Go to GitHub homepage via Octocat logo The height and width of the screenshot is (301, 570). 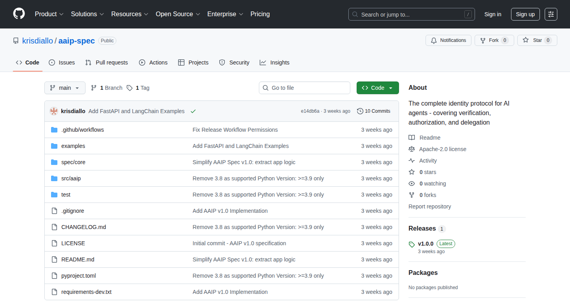coord(19,14)
